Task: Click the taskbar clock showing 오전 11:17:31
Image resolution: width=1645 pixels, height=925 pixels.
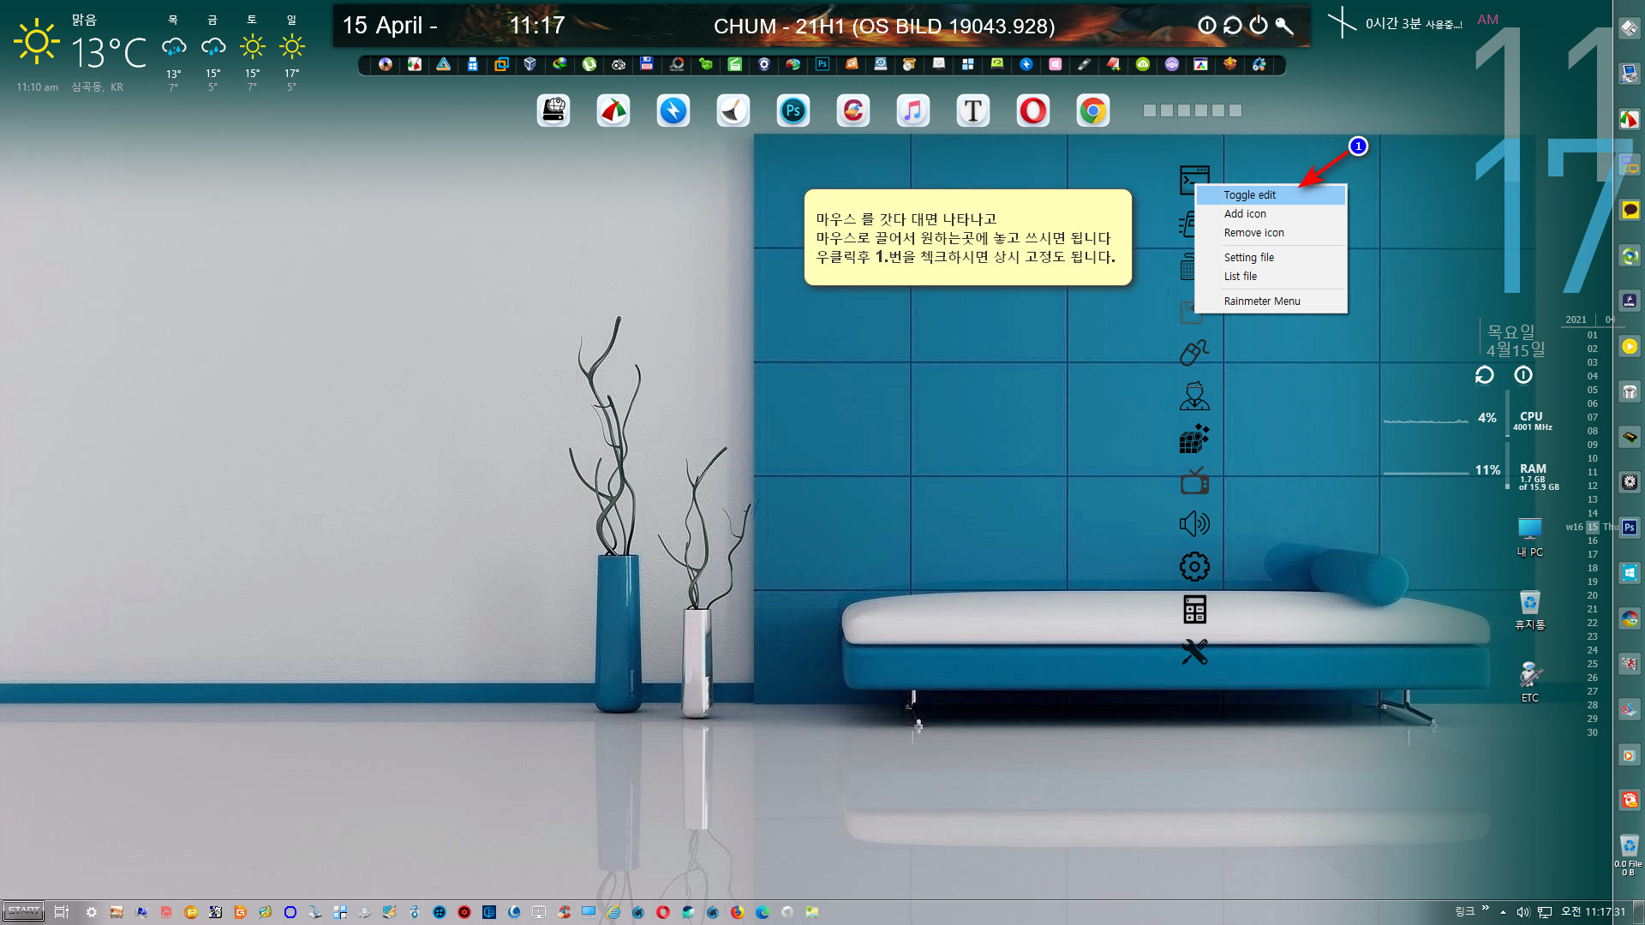Action: [1593, 912]
